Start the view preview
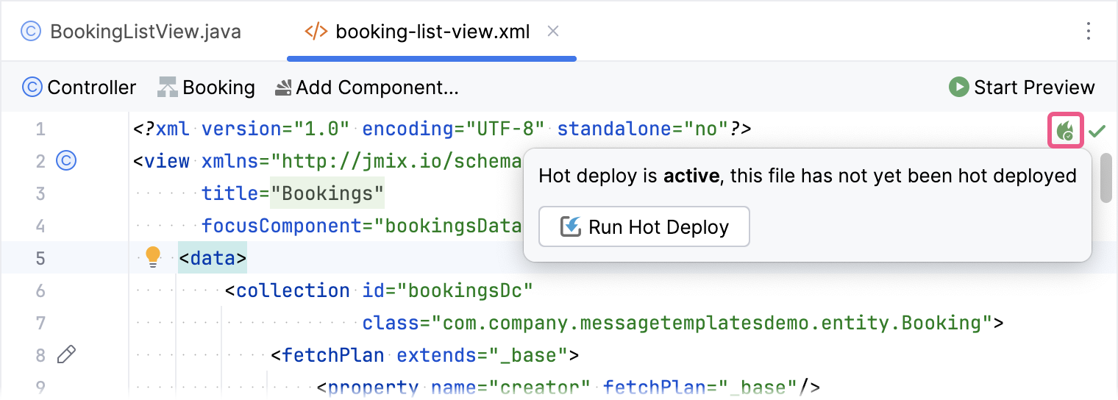Viewport: 1118px width, 400px height. point(1022,87)
